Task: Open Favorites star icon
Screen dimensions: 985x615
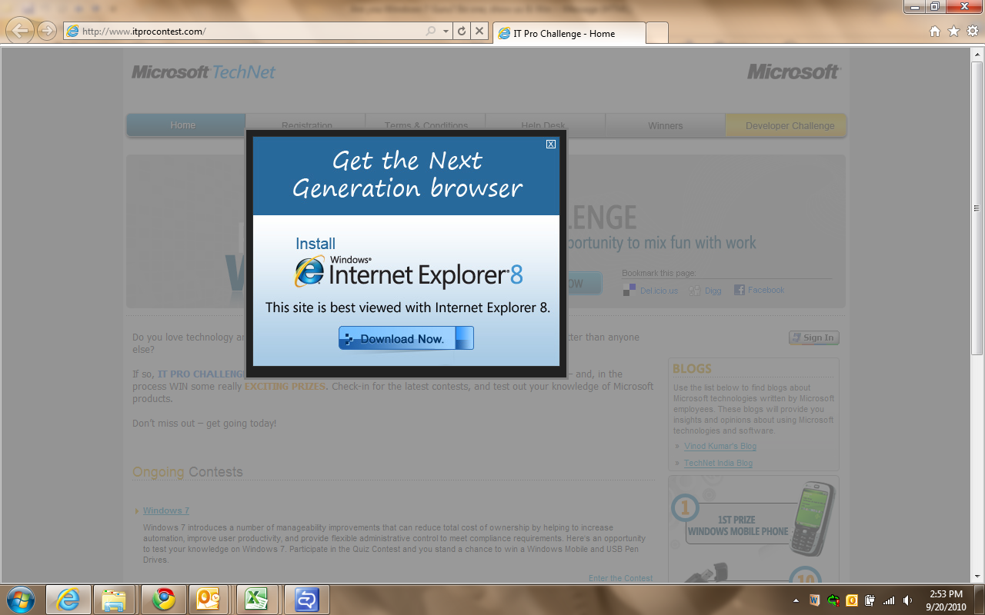Action: [953, 32]
